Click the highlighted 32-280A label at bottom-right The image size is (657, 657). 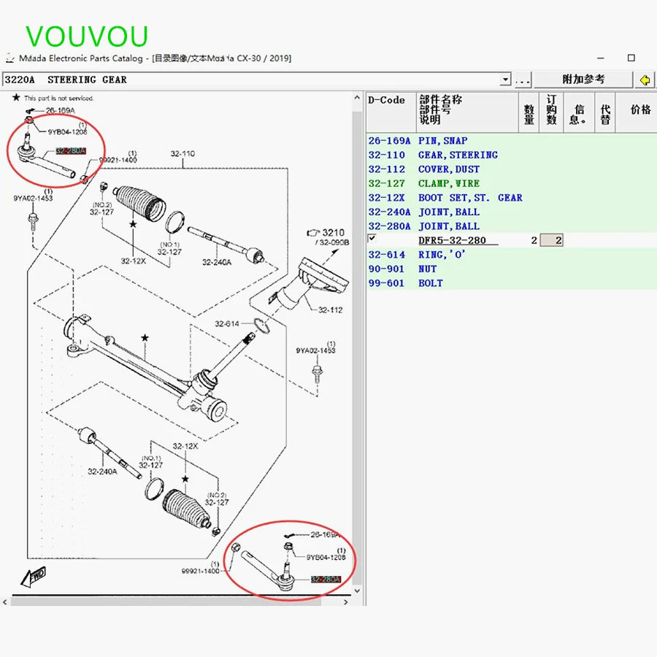coord(325,579)
